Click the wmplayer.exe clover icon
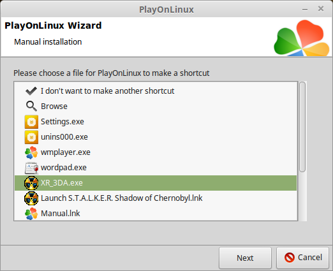Image resolution: width=333 pixels, height=271 pixels. point(31,152)
